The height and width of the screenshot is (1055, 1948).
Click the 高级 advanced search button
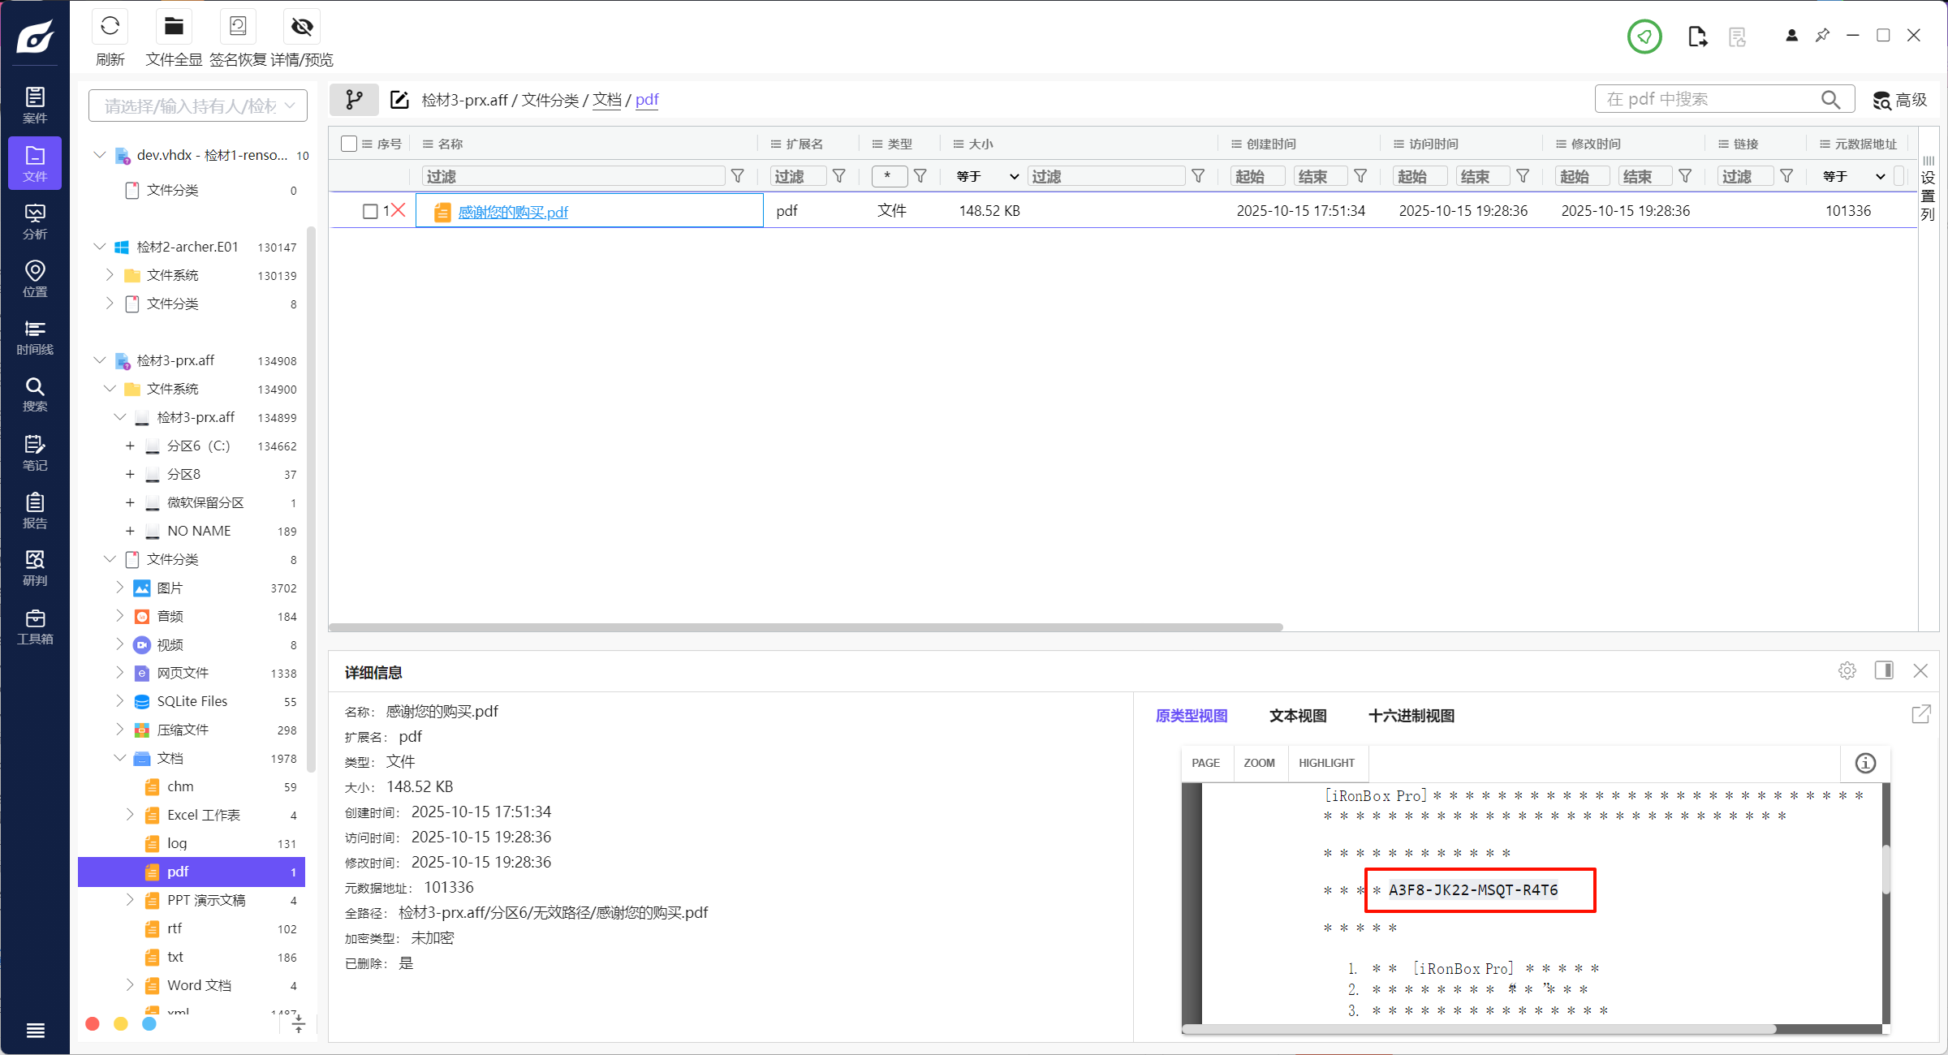pyautogui.click(x=1899, y=100)
